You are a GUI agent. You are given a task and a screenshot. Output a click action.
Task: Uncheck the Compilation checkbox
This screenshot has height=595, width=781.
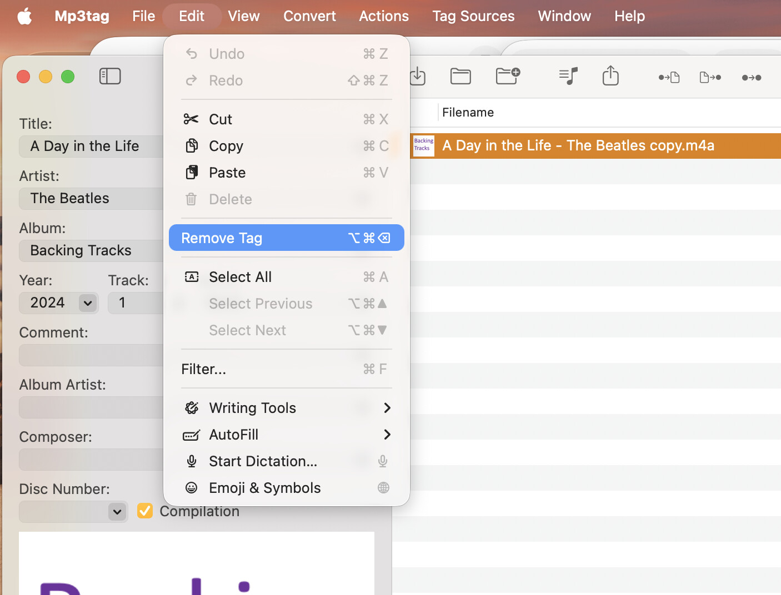(x=145, y=511)
